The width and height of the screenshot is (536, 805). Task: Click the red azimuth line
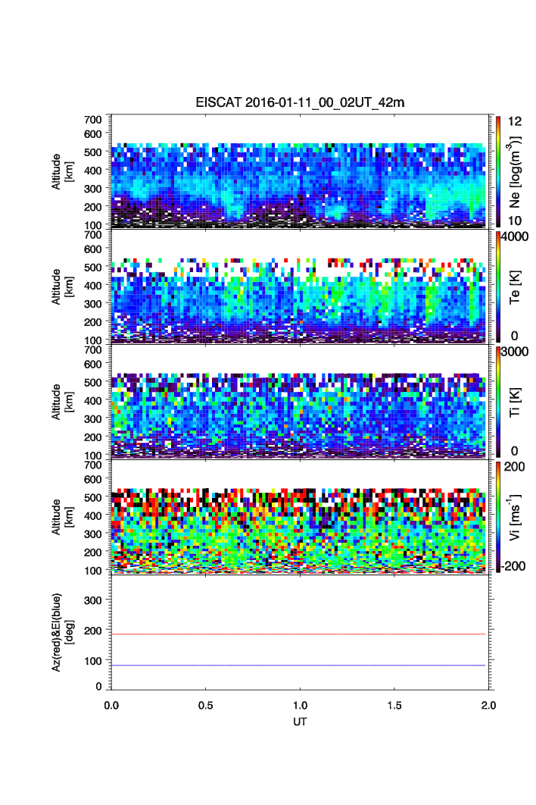click(300, 634)
